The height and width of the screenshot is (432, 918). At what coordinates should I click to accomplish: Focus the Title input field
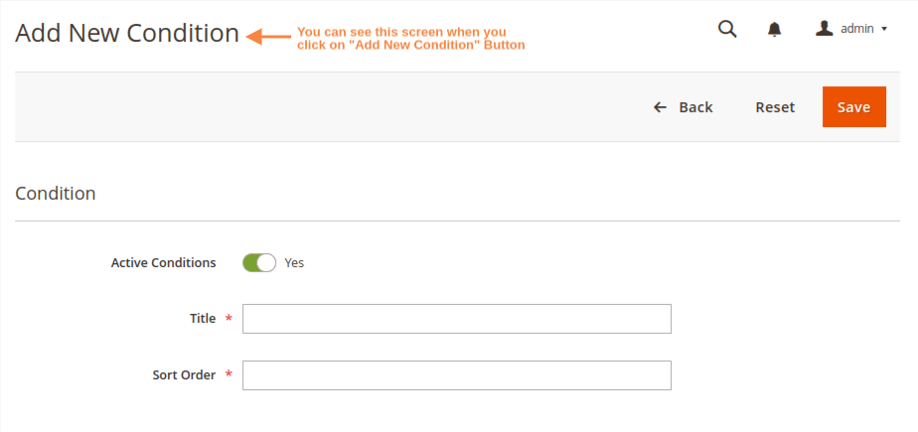point(457,319)
